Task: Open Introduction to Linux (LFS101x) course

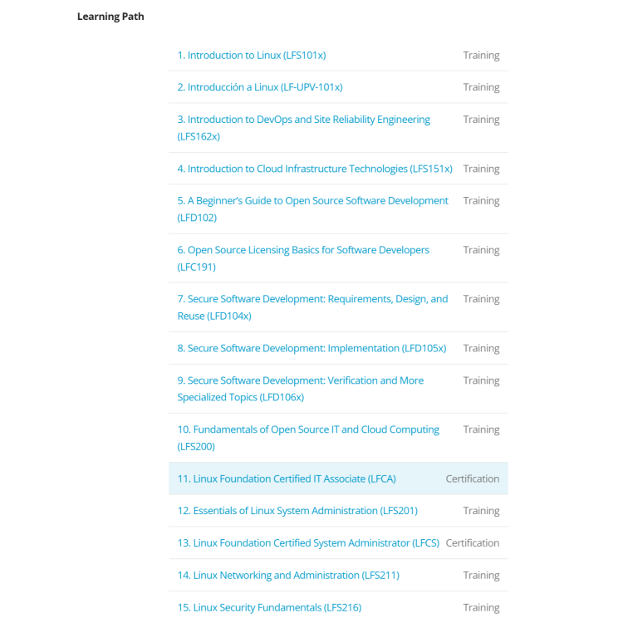Action: (x=252, y=55)
